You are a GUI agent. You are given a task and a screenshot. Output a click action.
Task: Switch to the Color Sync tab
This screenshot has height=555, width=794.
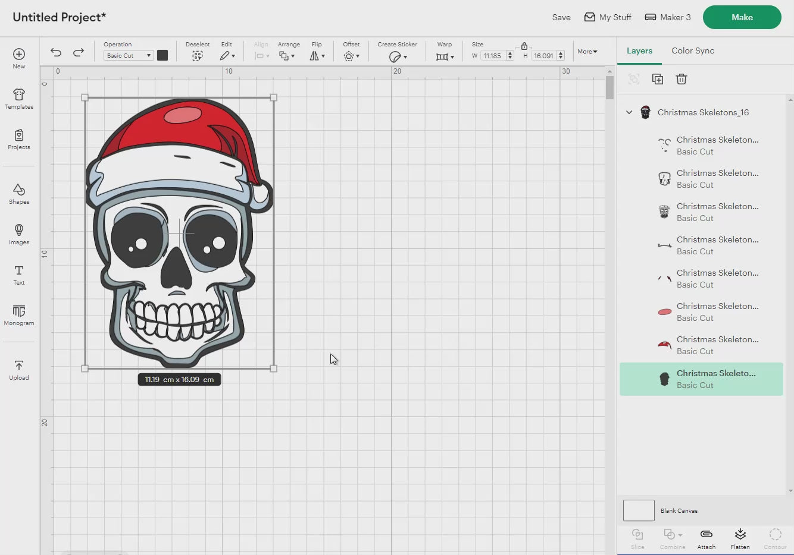(x=693, y=51)
